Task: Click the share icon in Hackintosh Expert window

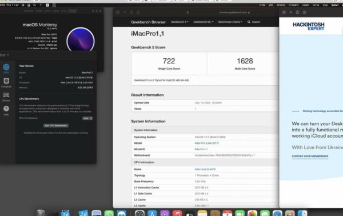Action: [297, 12]
